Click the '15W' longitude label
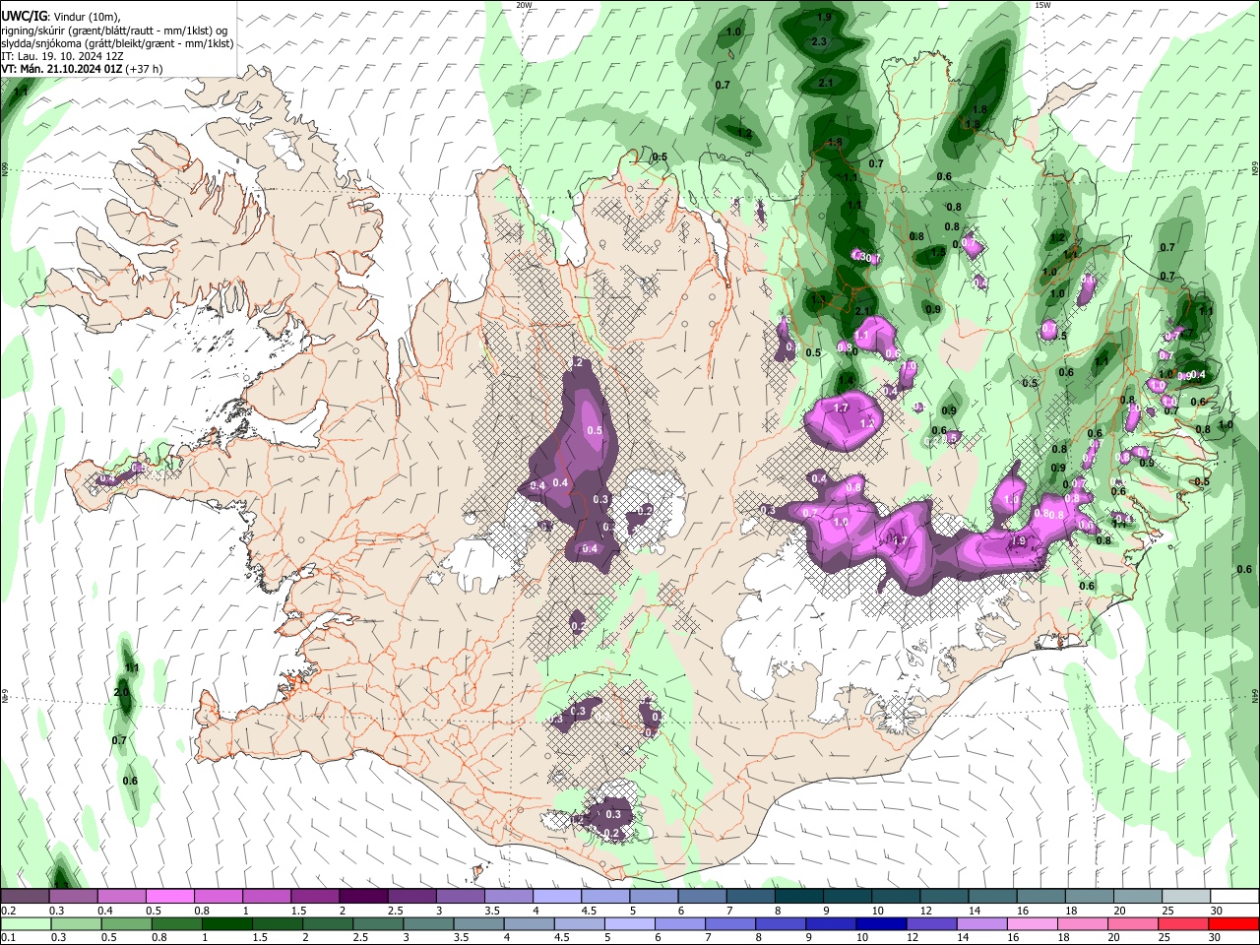This screenshot has width=1260, height=945. tap(1042, 5)
